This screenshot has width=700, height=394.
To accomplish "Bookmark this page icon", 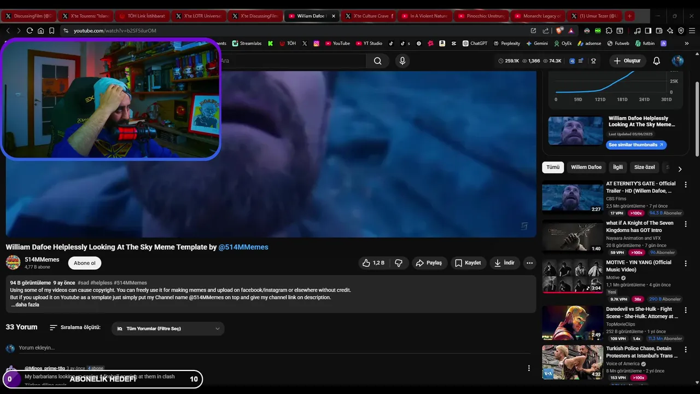I will (x=51, y=31).
